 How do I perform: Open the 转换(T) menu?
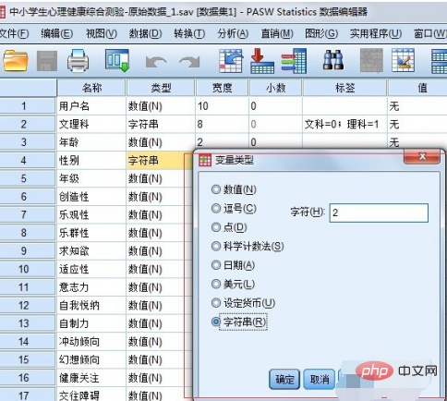[x=189, y=33]
